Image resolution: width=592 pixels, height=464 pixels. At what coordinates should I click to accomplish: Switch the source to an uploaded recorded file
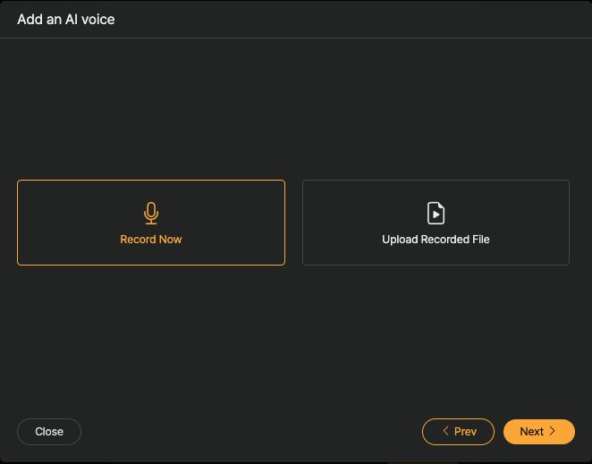point(436,223)
